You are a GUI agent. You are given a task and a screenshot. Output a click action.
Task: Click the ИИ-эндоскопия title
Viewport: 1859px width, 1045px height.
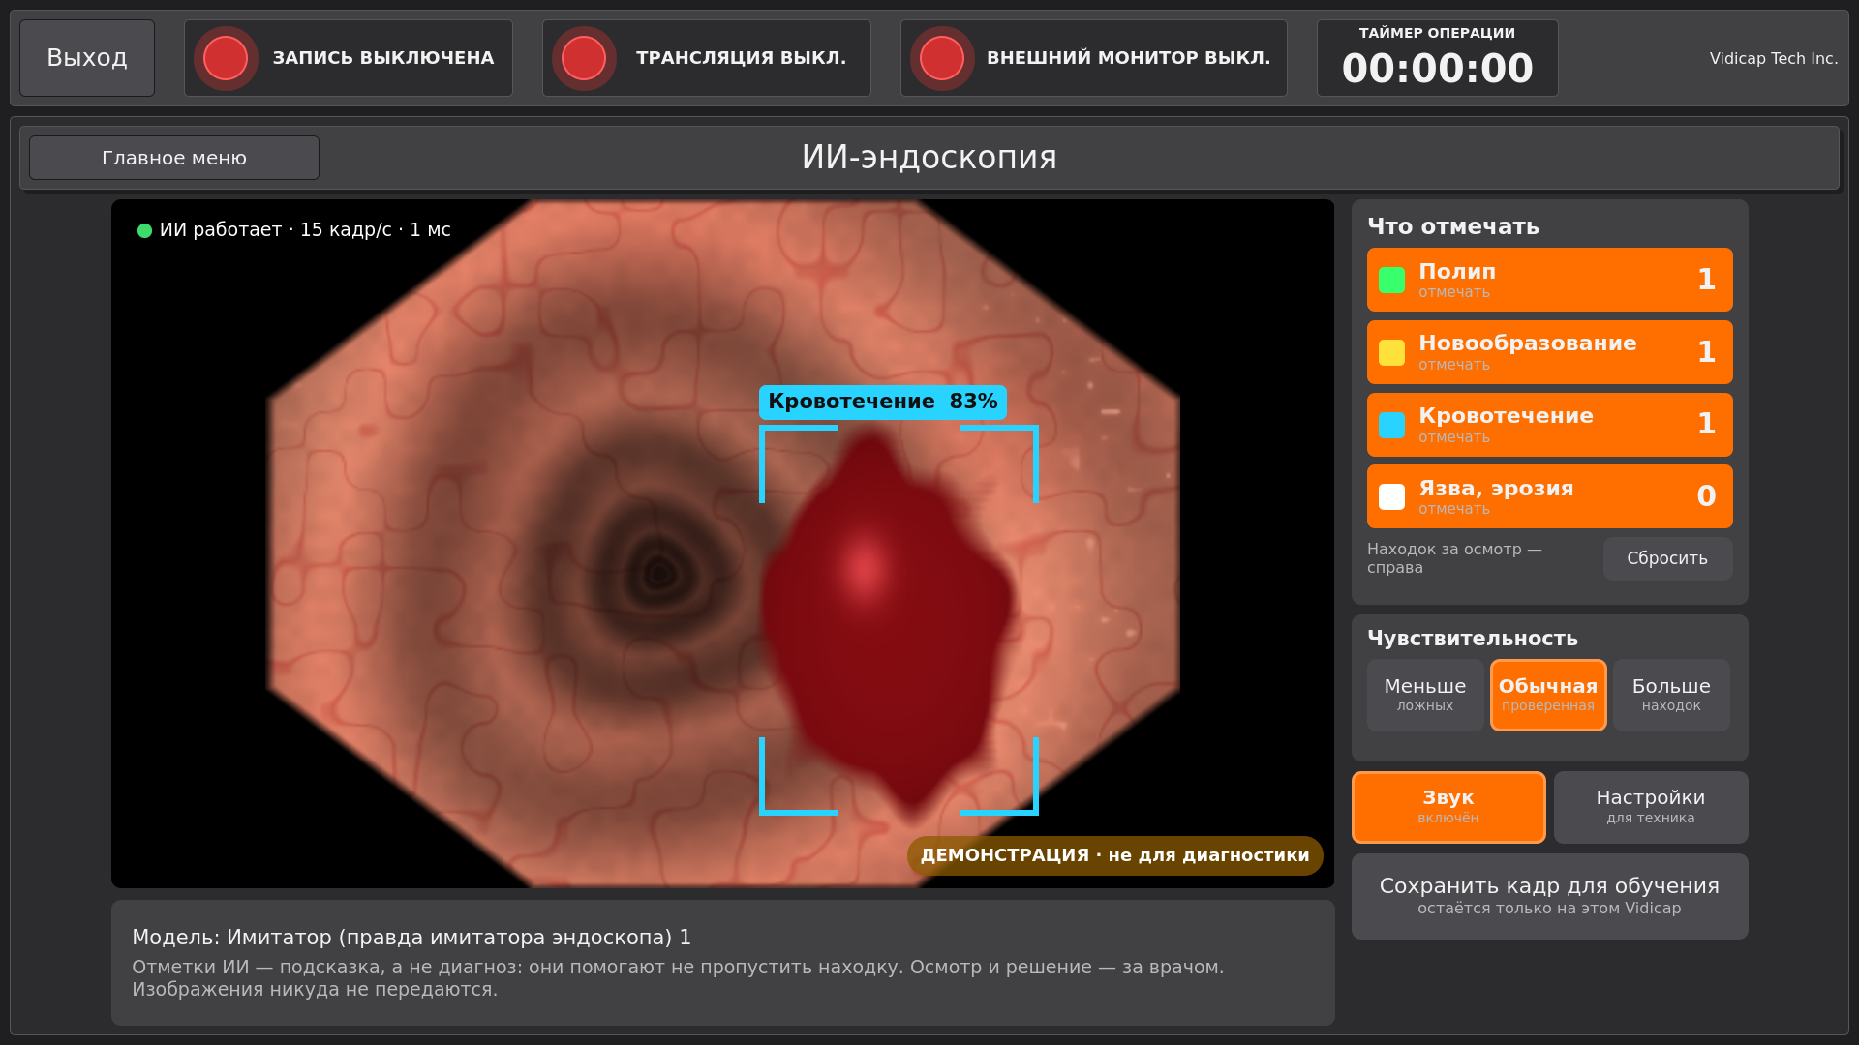click(929, 158)
